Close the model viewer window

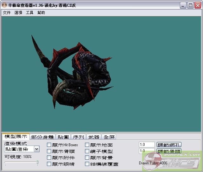click(x=198, y=5)
